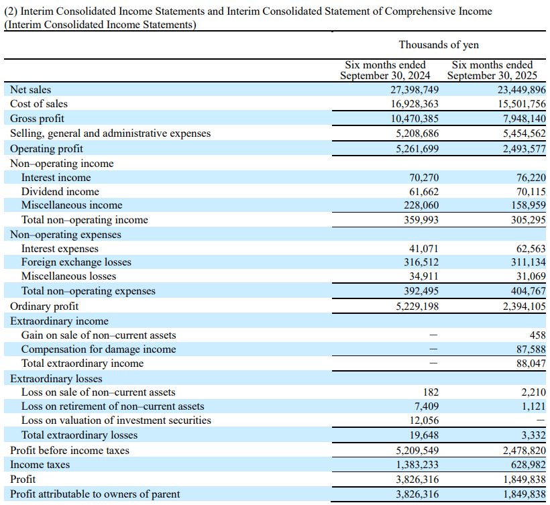Screen dimensions: 550x505
Task: Click the 'Net sales' row label
Action: (30, 89)
